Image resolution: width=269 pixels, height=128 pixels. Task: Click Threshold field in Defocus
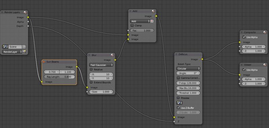click(188, 93)
